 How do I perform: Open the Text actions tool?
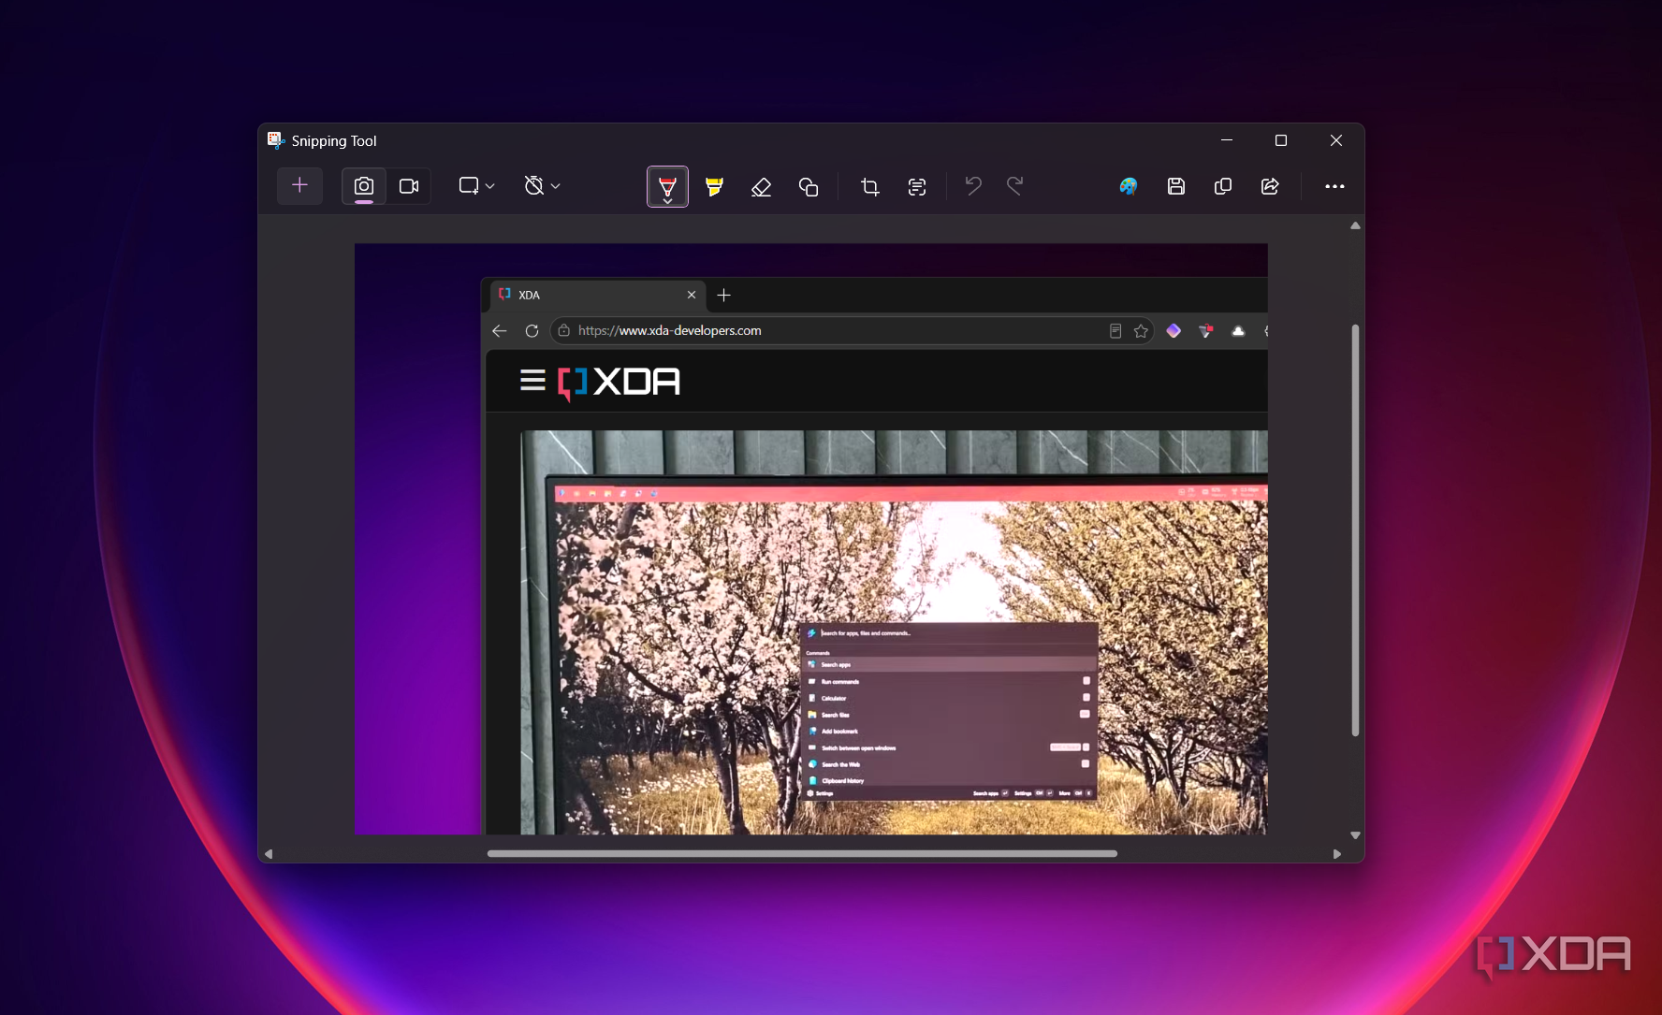pos(917,187)
